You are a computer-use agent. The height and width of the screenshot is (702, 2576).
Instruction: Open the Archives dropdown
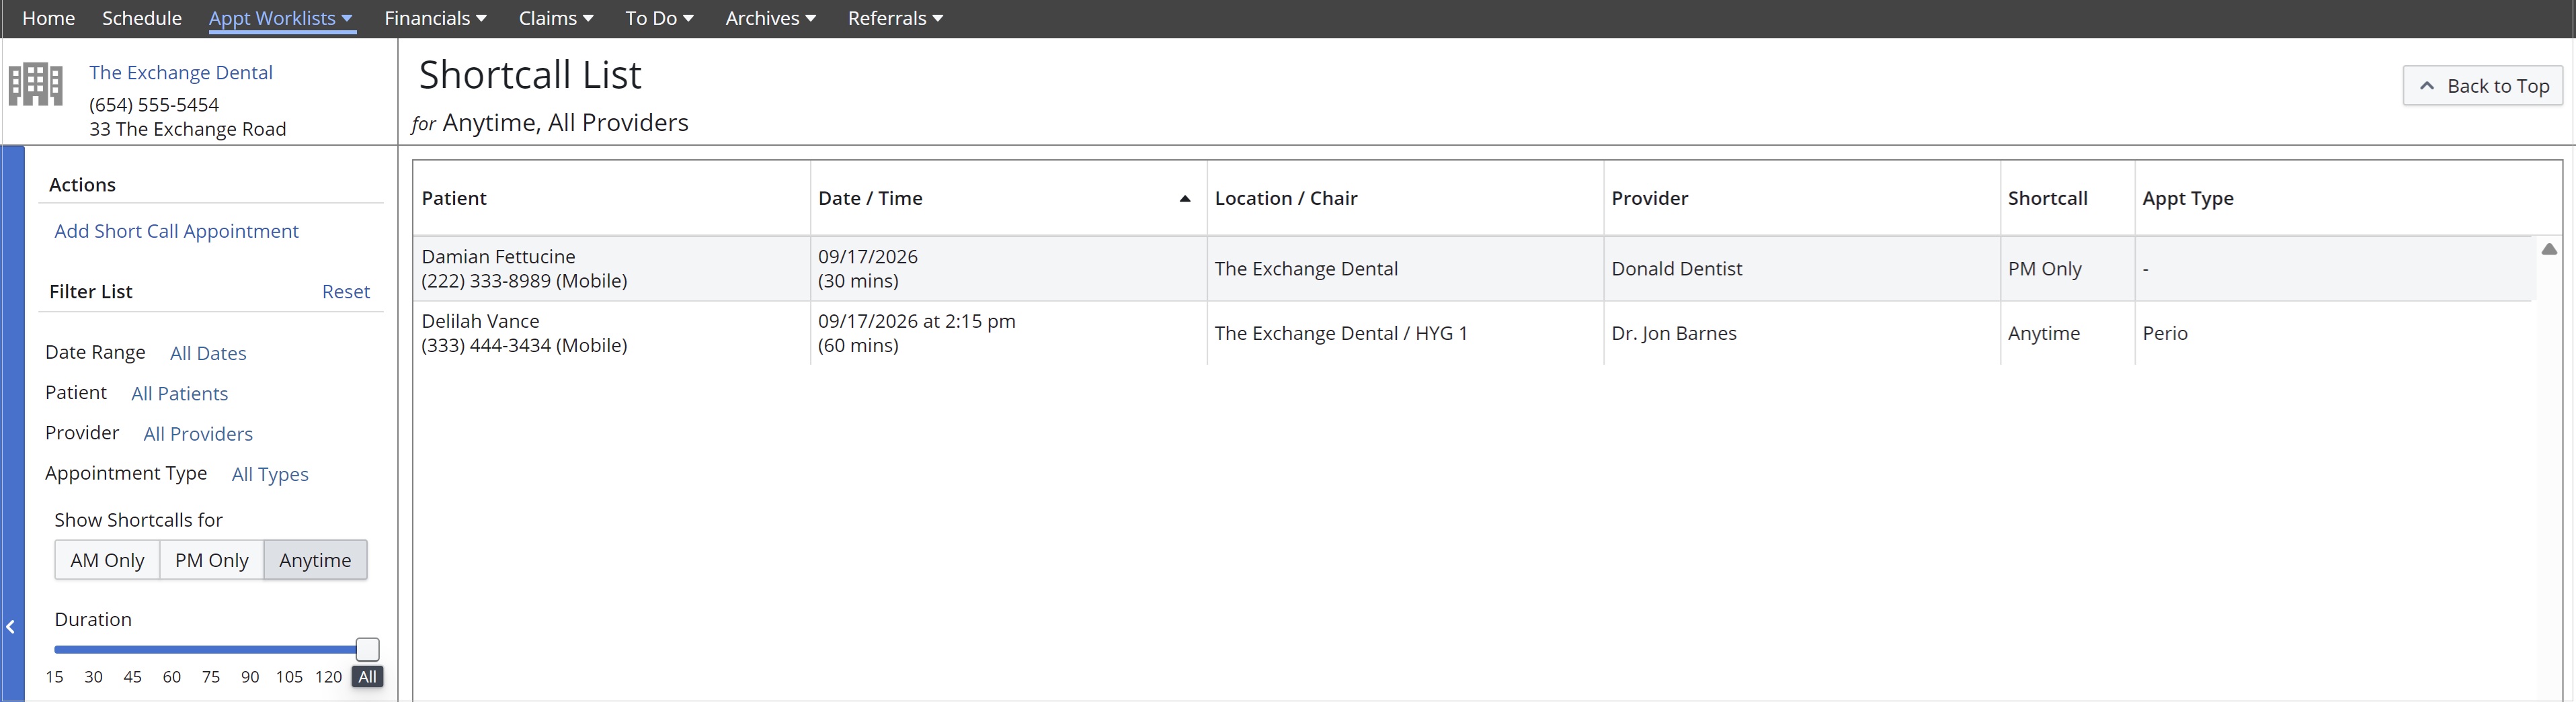(x=771, y=18)
